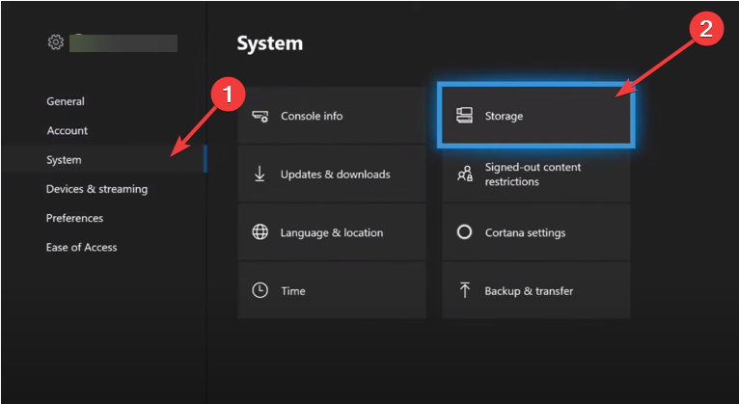Viewport: 739px width, 404px height.
Task: Select Account in the sidebar
Action: pos(67,130)
